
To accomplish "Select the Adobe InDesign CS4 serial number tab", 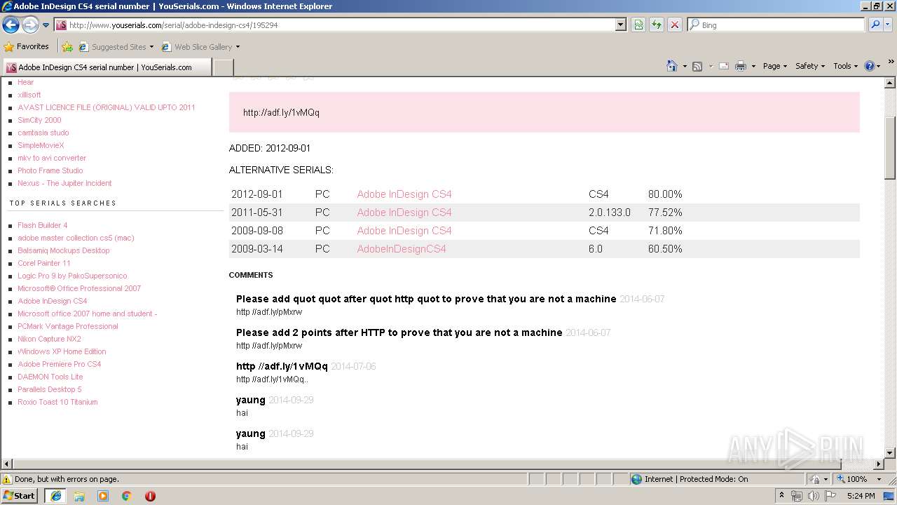I will point(107,67).
